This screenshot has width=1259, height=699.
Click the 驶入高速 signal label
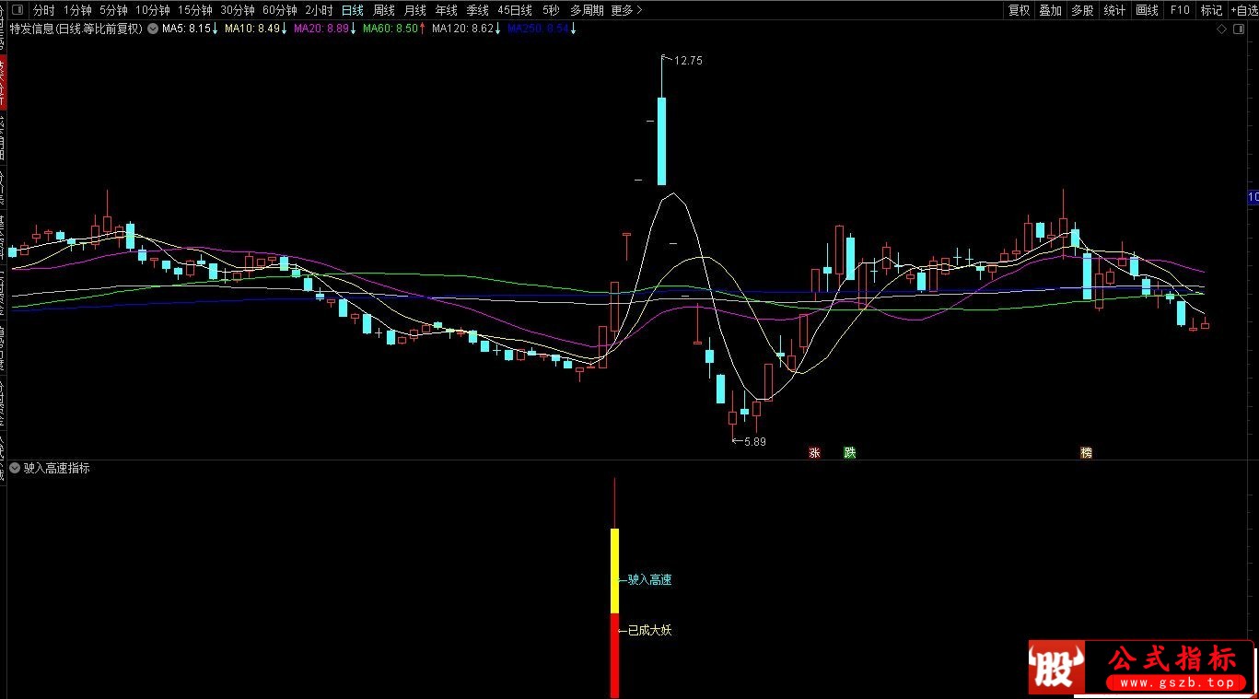tap(649, 580)
